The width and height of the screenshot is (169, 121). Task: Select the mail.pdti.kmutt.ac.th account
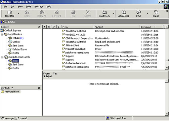click(x=19, y=57)
